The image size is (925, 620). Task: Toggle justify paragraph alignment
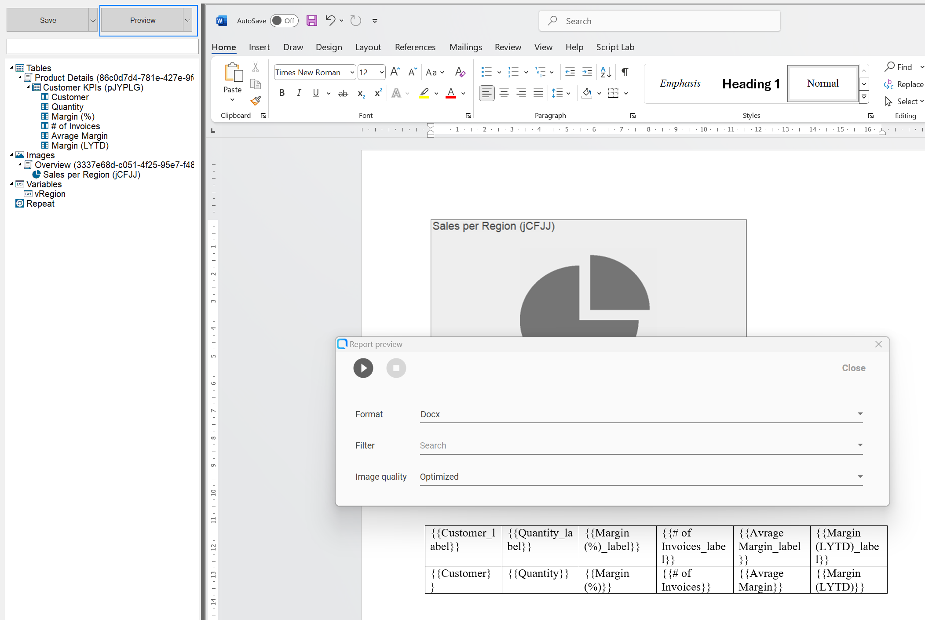(x=538, y=93)
